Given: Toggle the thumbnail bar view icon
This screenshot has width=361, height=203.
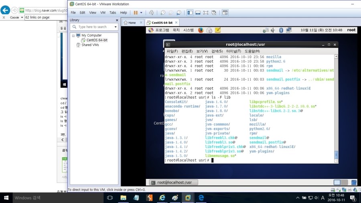Looking at the screenshot, I should pos(198,13).
